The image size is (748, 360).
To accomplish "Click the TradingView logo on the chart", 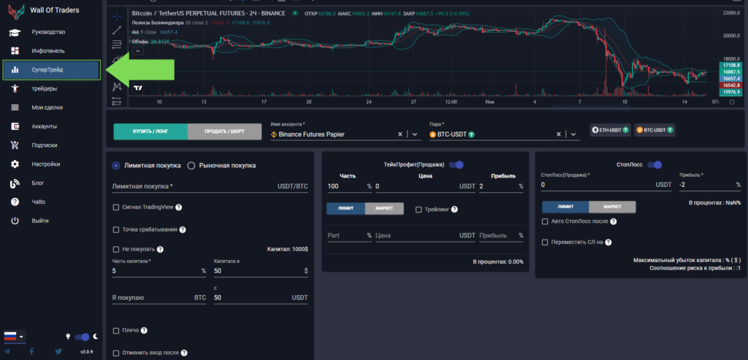I will coord(139,88).
